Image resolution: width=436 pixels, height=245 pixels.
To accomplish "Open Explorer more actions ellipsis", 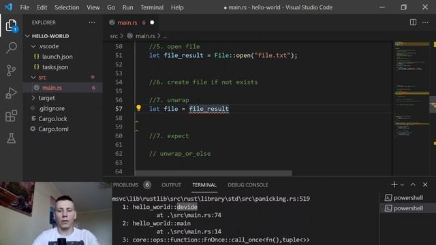I will click(x=91, y=22).
